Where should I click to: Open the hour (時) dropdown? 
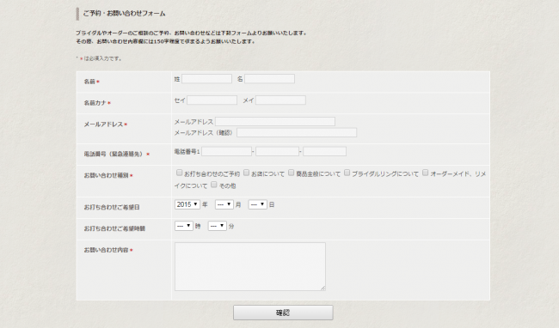coord(184,226)
